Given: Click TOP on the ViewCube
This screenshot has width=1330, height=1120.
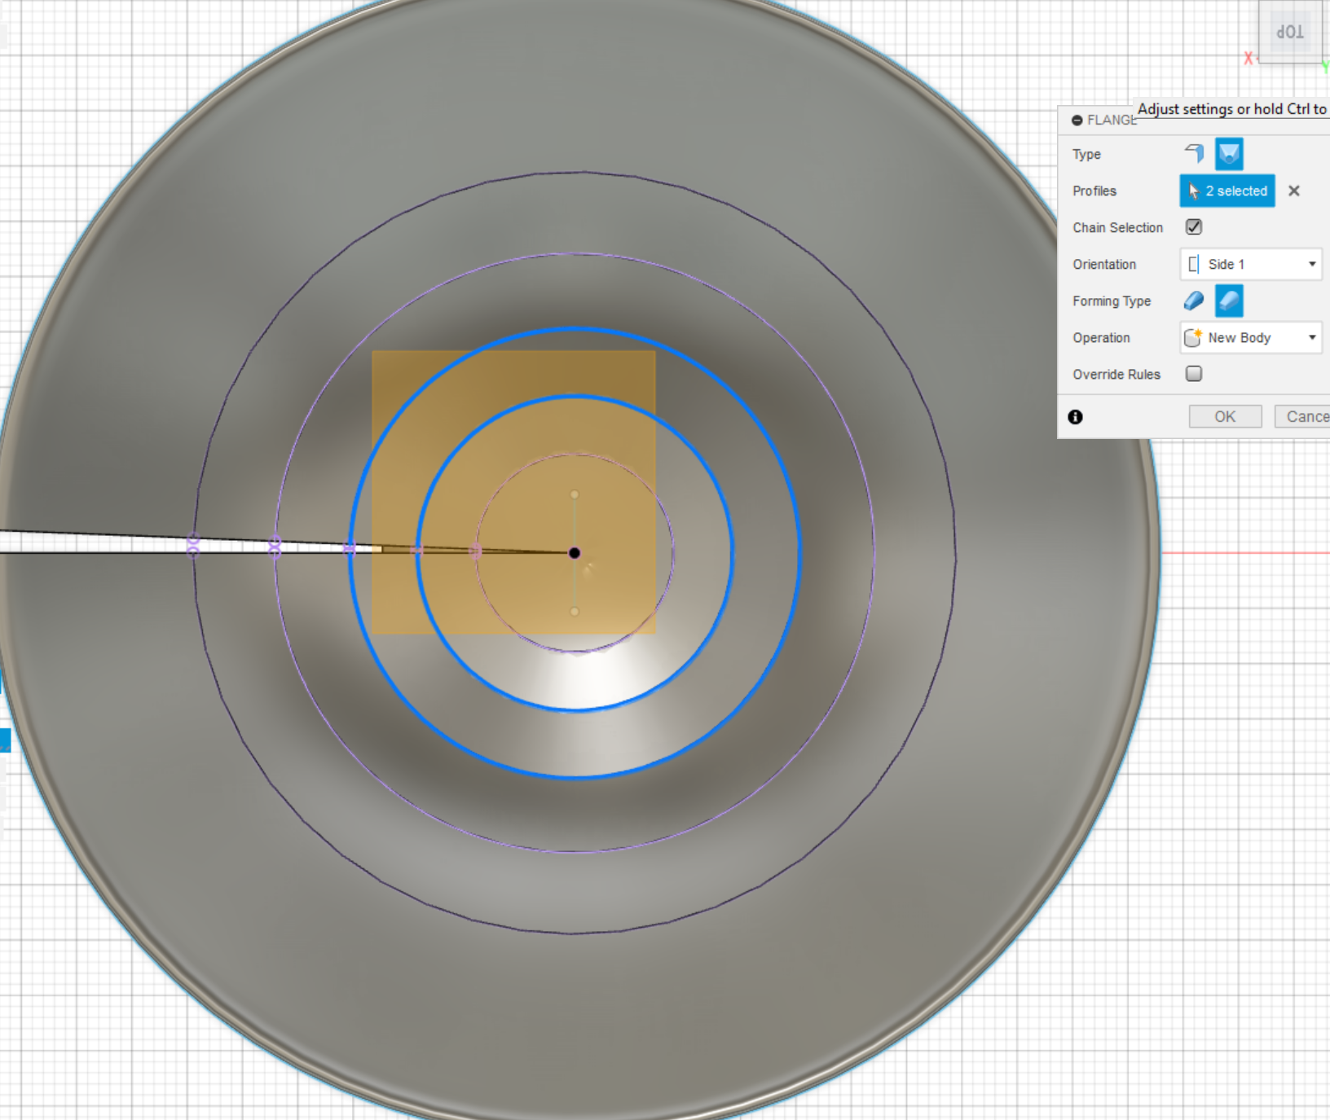Looking at the screenshot, I should [1289, 33].
